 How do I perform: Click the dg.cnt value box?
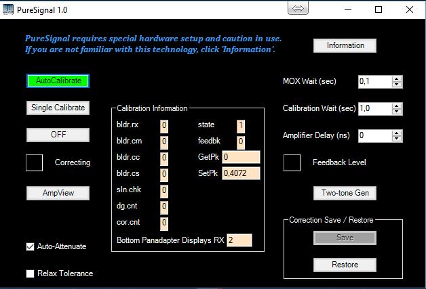[x=164, y=208]
